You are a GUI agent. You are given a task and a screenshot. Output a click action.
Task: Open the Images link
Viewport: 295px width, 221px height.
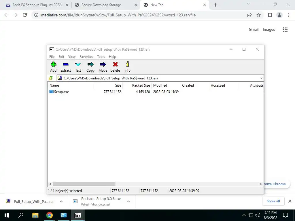(x=269, y=30)
